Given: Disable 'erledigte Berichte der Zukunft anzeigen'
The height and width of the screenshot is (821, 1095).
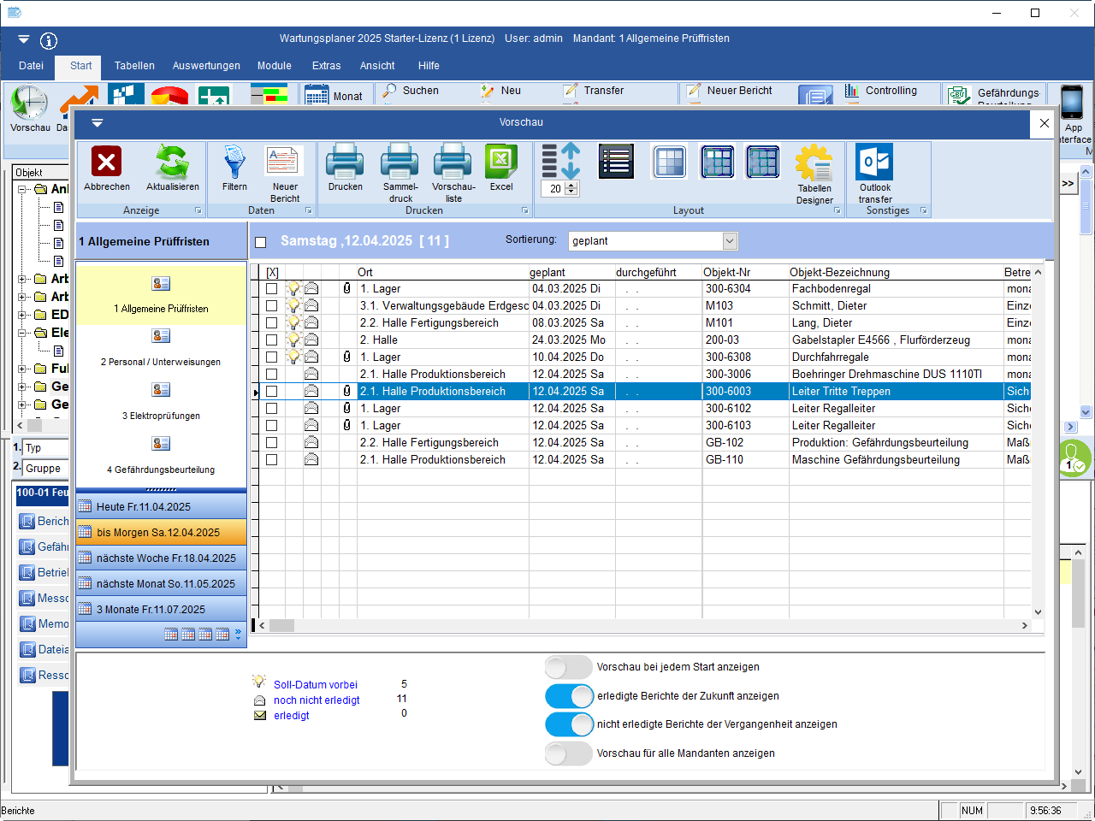Looking at the screenshot, I should click(x=569, y=696).
